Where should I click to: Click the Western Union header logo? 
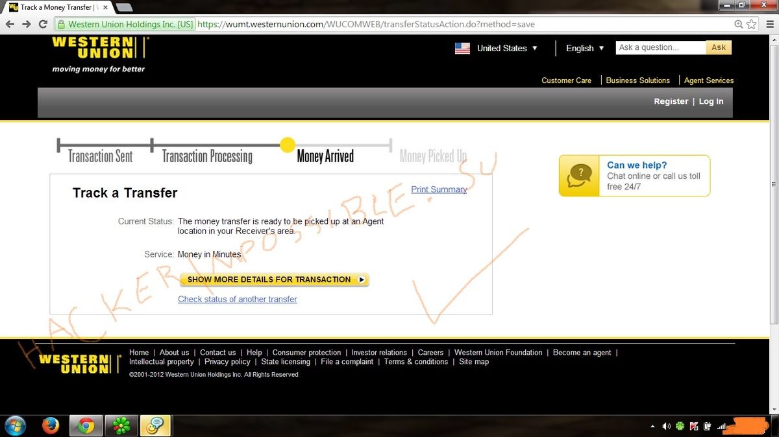(101, 54)
